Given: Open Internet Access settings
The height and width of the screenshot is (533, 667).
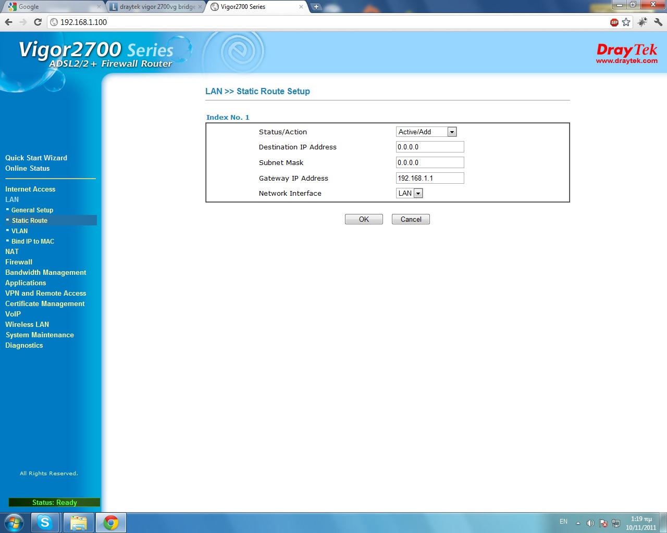Looking at the screenshot, I should (x=30, y=189).
